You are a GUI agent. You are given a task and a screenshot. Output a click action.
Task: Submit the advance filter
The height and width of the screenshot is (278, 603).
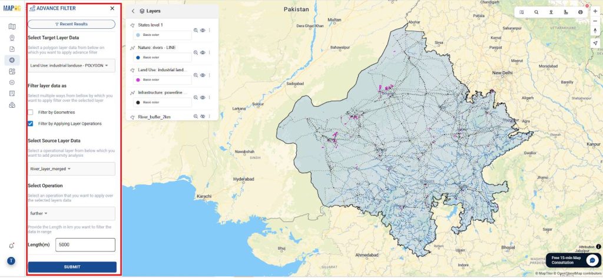(72, 267)
